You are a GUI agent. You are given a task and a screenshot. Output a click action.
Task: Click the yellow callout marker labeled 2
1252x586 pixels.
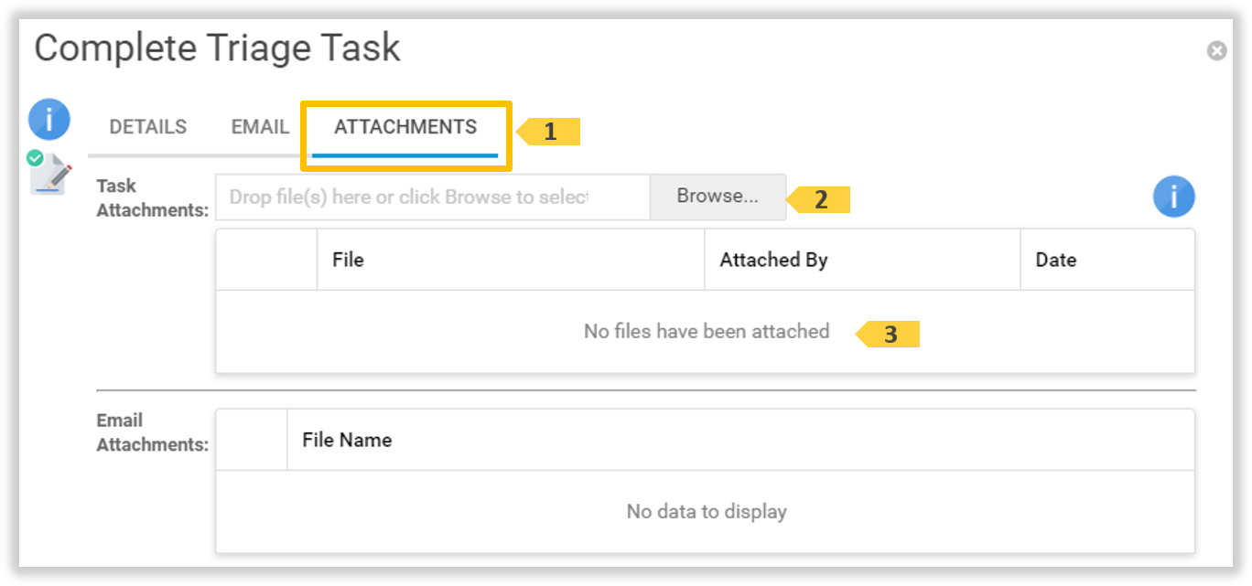pos(820,199)
